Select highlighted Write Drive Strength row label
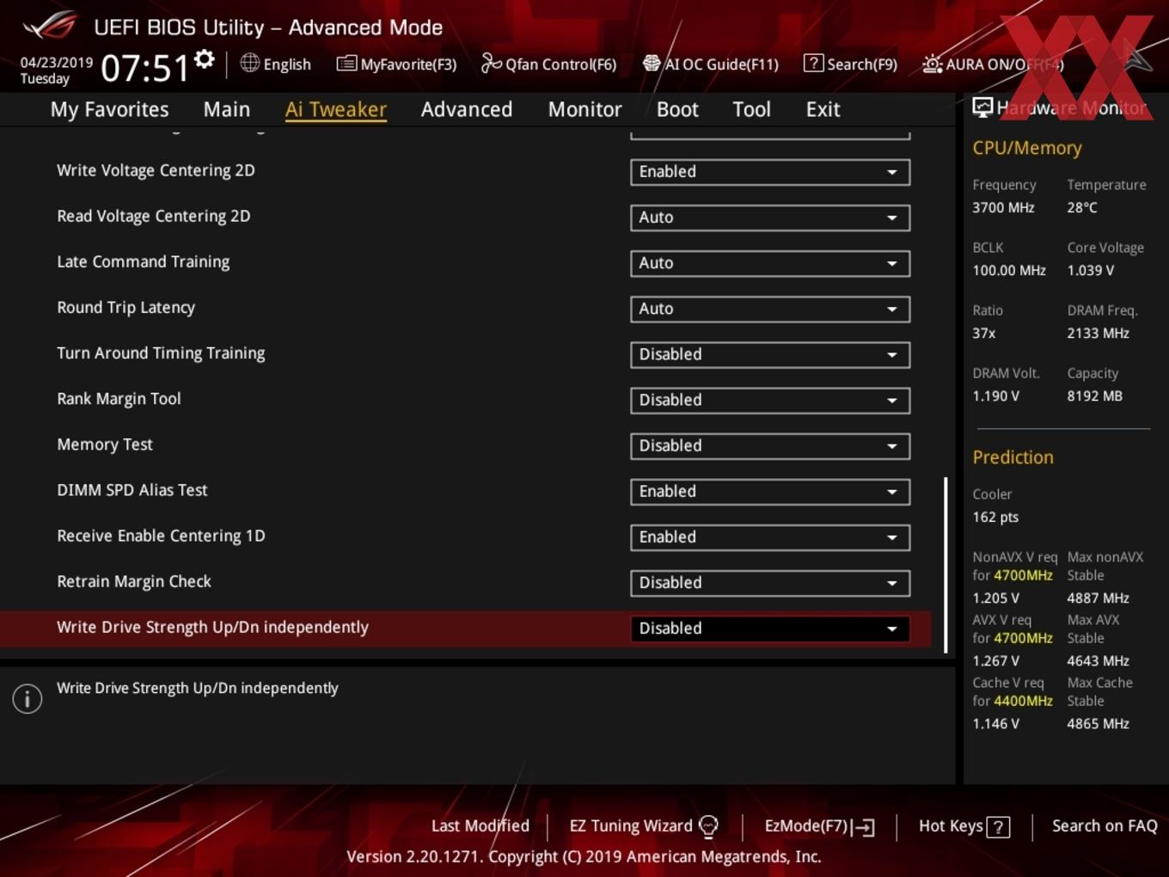 [212, 627]
